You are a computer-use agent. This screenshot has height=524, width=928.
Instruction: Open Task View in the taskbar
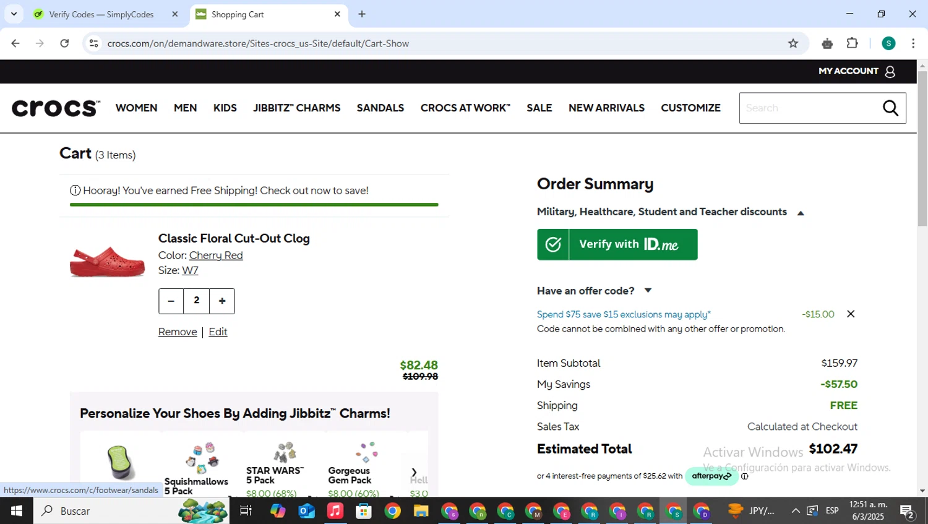pyautogui.click(x=246, y=511)
